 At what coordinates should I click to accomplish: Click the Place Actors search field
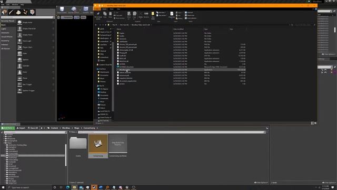coord(28,17)
